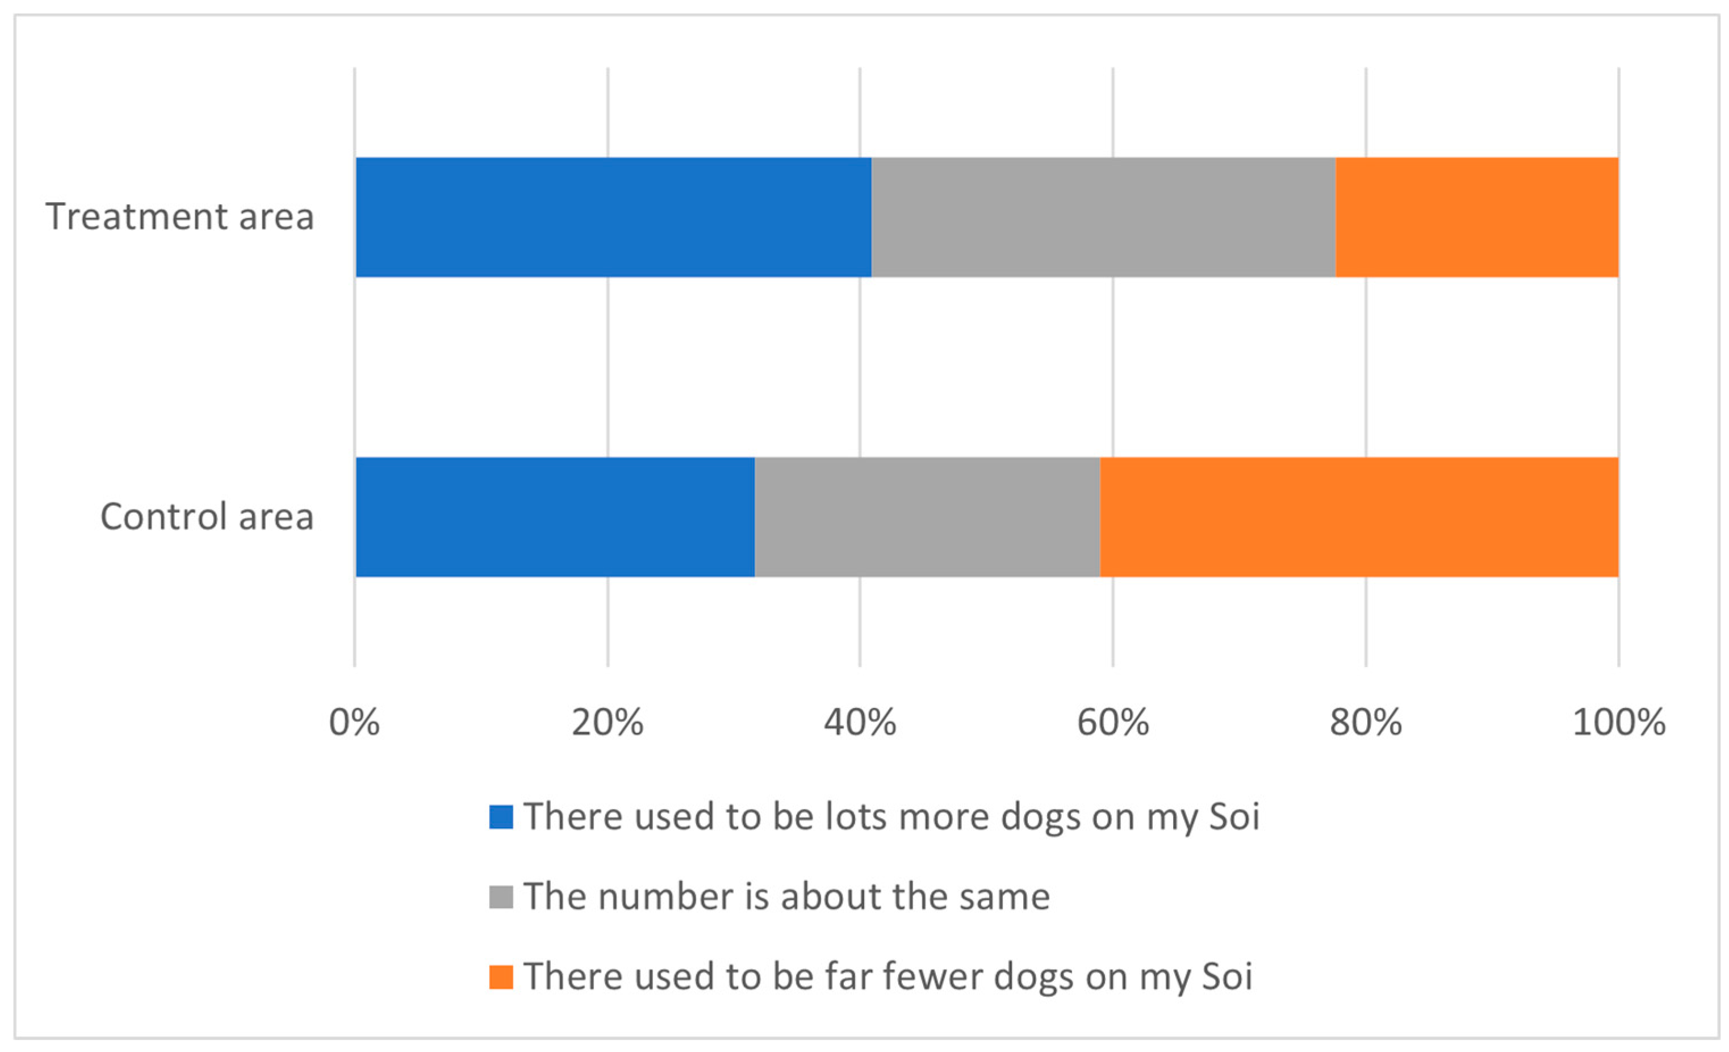This screenshot has height=1052, width=1729.
Task: Click the 40% axis tick label
Action: pyautogui.click(x=860, y=722)
